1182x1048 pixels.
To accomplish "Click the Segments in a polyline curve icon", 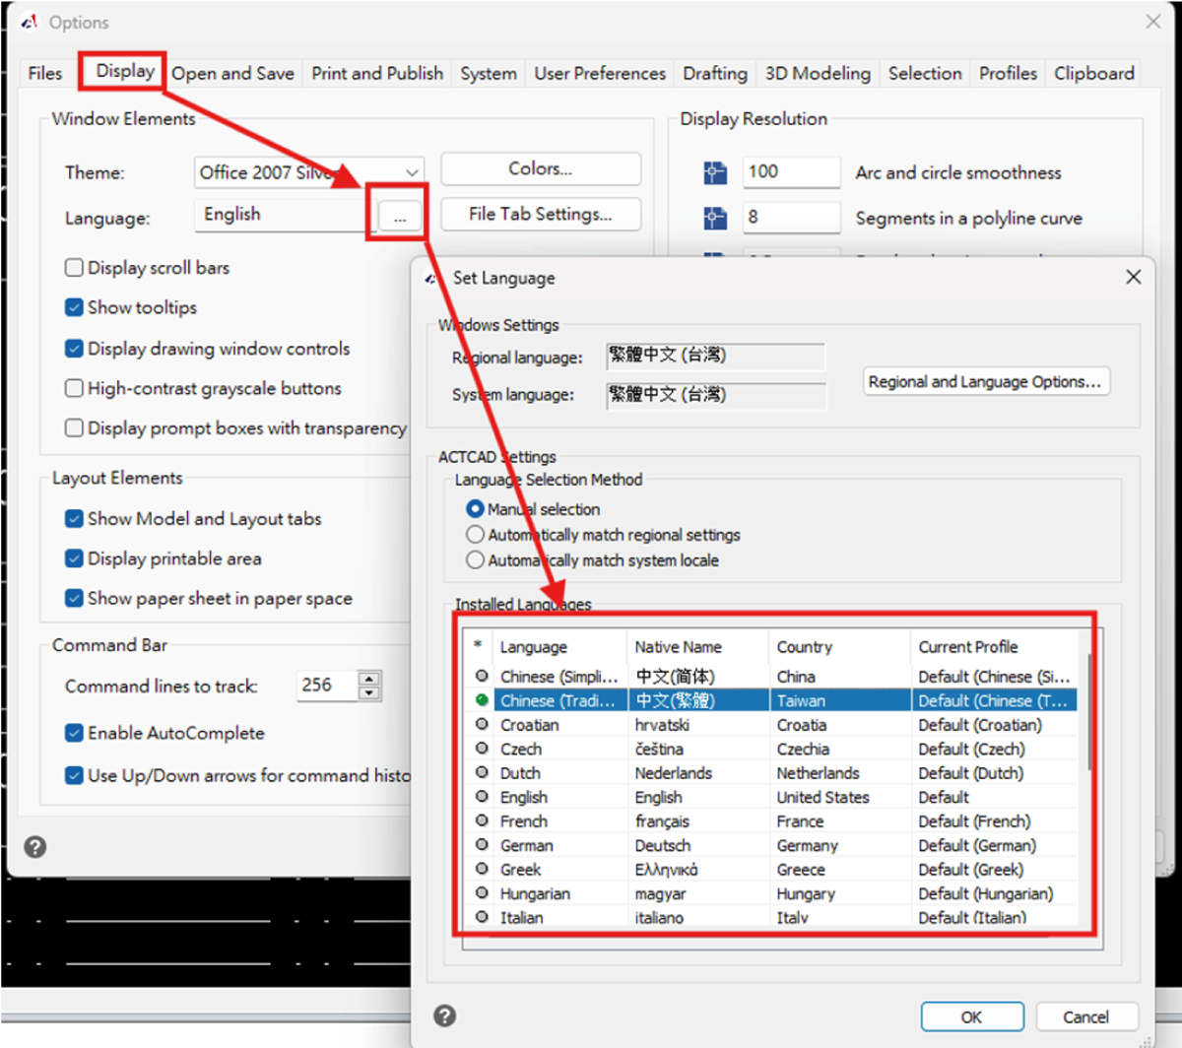I will [x=715, y=218].
